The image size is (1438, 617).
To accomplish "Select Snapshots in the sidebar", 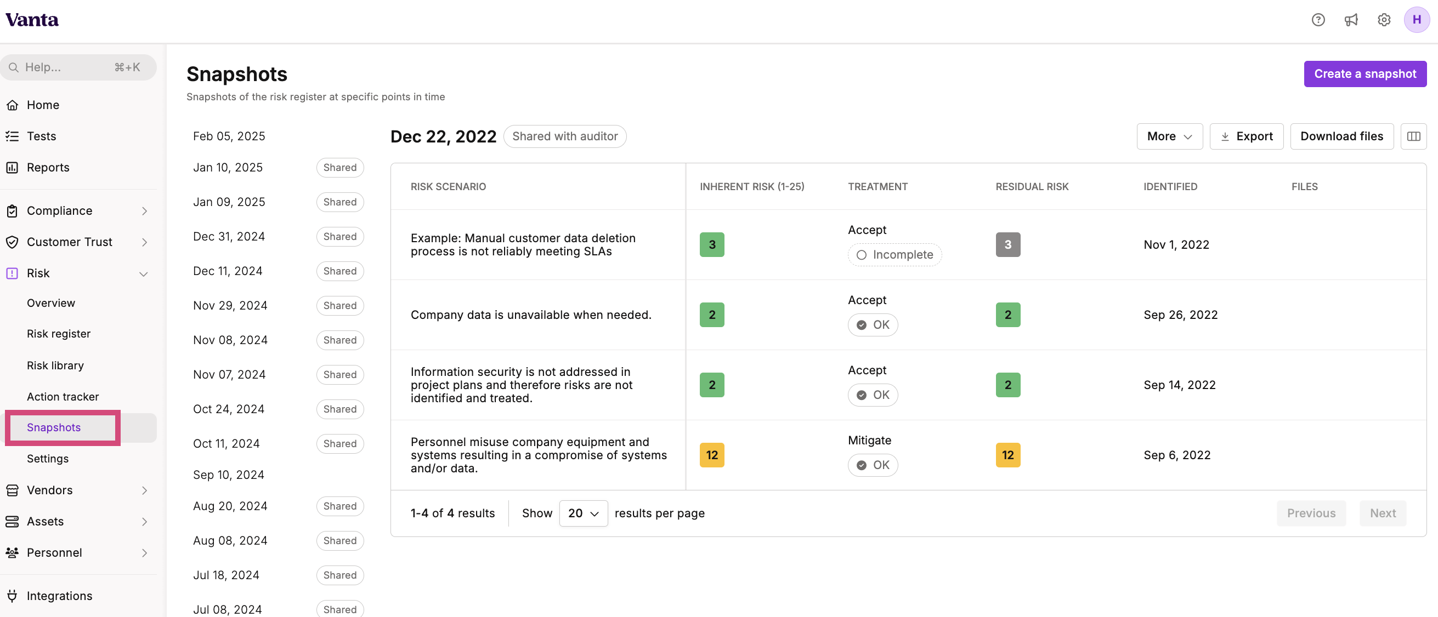I will (54, 427).
